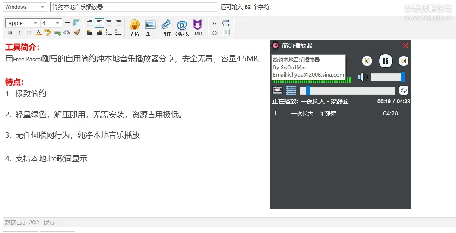
Task: Apply right alignment to text
Action: click(x=118, y=23)
